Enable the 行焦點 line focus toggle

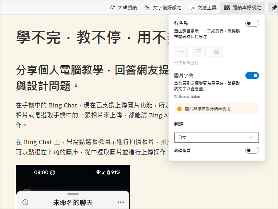coord(252,23)
